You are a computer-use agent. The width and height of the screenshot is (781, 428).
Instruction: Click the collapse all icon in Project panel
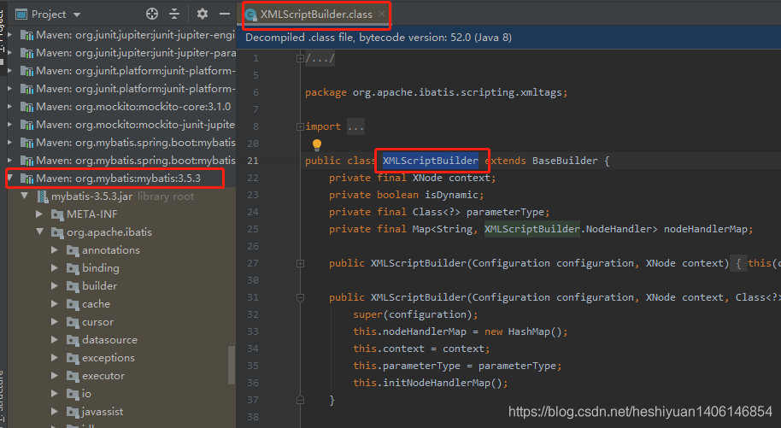pyautogui.click(x=173, y=14)
